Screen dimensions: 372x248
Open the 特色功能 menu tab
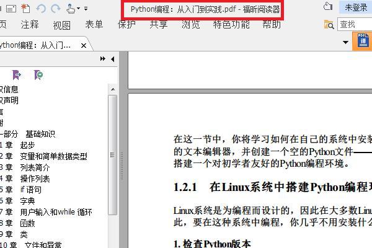pyautogui.click(x=231, y=24)
